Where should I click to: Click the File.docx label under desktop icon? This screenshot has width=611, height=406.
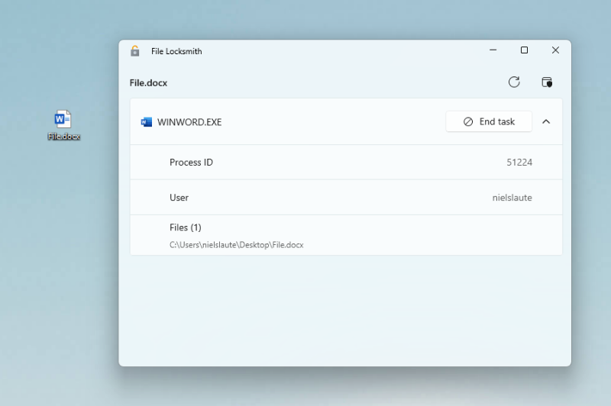(63, 137)
